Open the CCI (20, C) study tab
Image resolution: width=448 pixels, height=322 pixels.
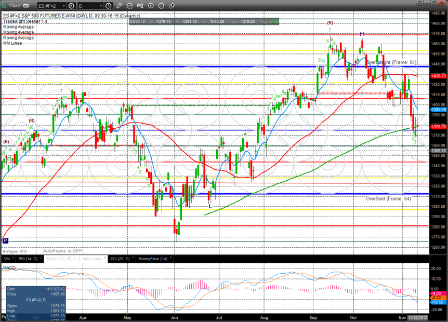(x=120, y=259)
